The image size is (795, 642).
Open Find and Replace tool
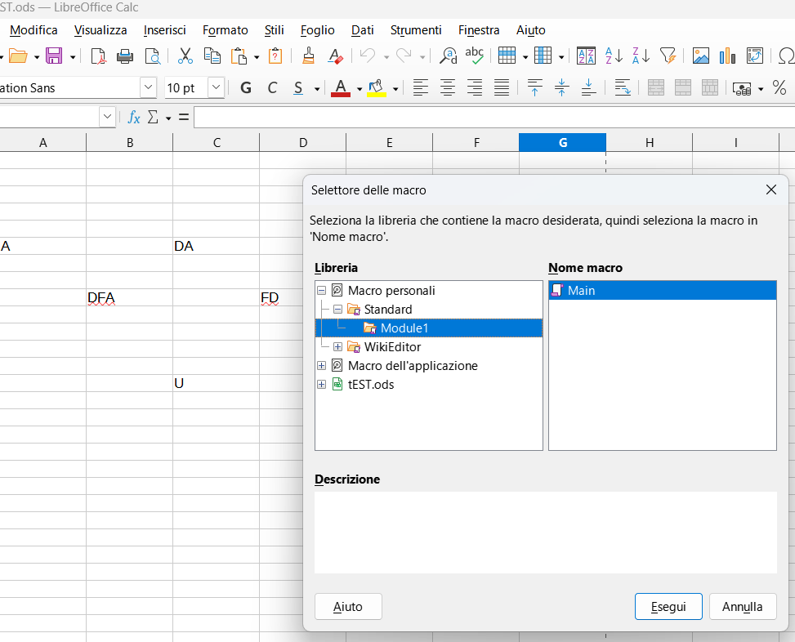point(448,56)
